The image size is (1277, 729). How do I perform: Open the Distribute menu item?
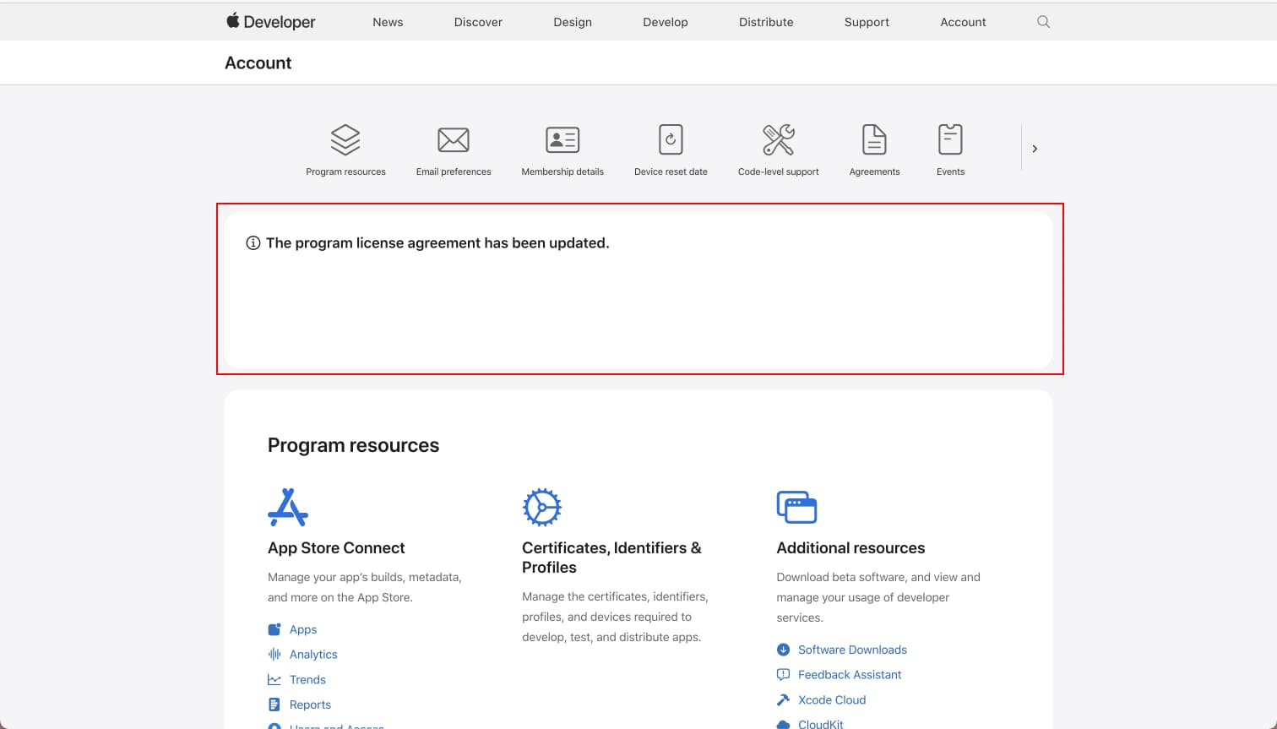[x=766, y=22]
